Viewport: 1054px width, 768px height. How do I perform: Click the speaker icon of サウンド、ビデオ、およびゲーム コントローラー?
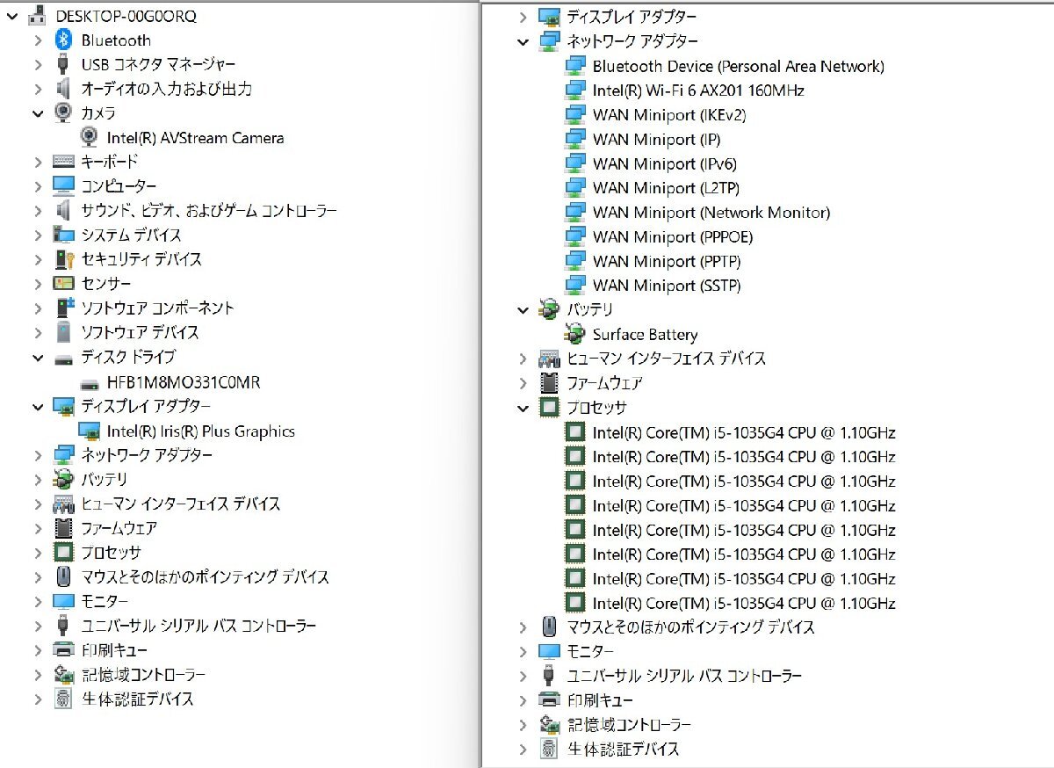pos(63,211)
